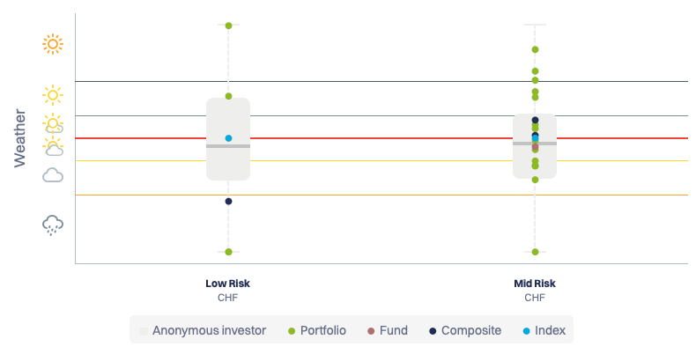The image size is (696, 354).
Task: Click the blue Index point in Low Risk
Action: tap(228, 138)
